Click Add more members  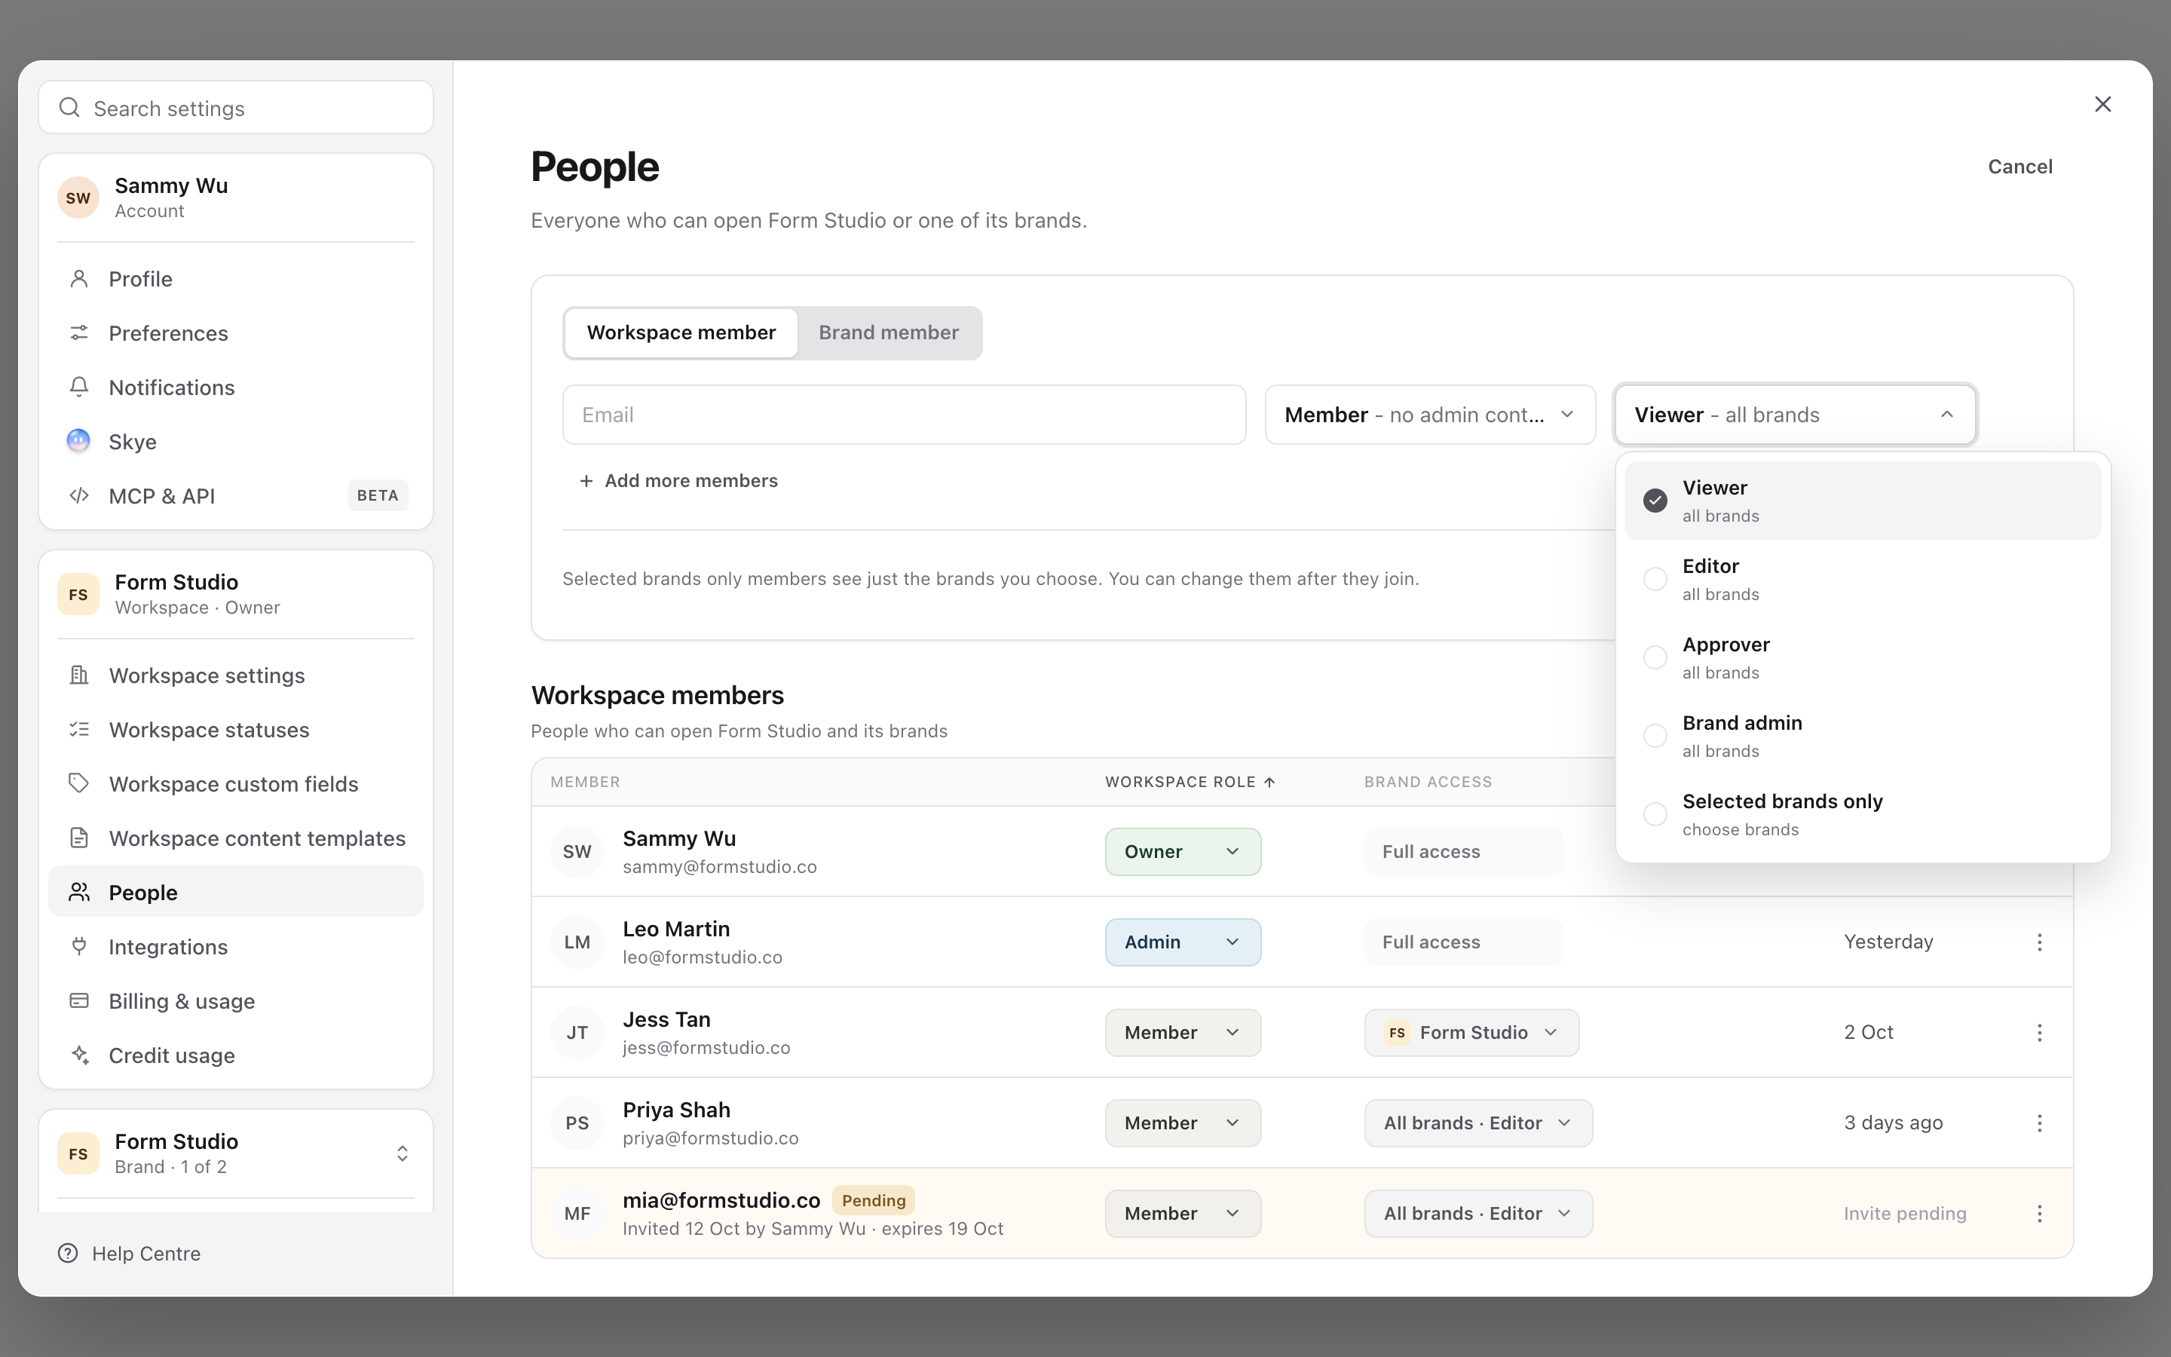678,481
